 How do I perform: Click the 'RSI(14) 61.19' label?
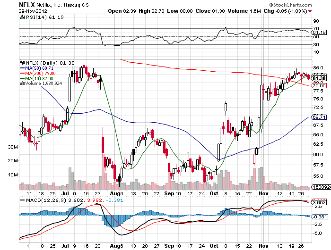(45, 17)
